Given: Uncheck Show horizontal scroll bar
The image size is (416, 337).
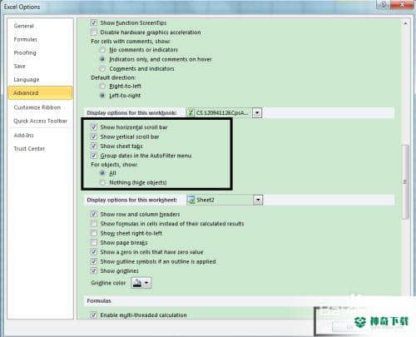Looking at the screenshot, I should click(93, 127).
